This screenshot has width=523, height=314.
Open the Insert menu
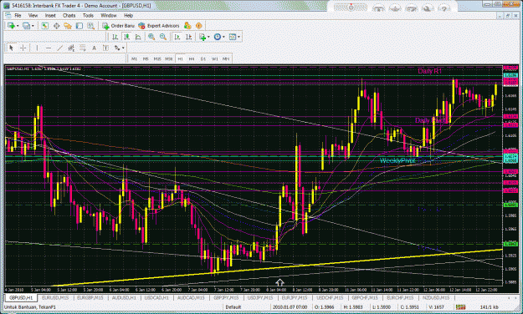[x=50, y=15]
